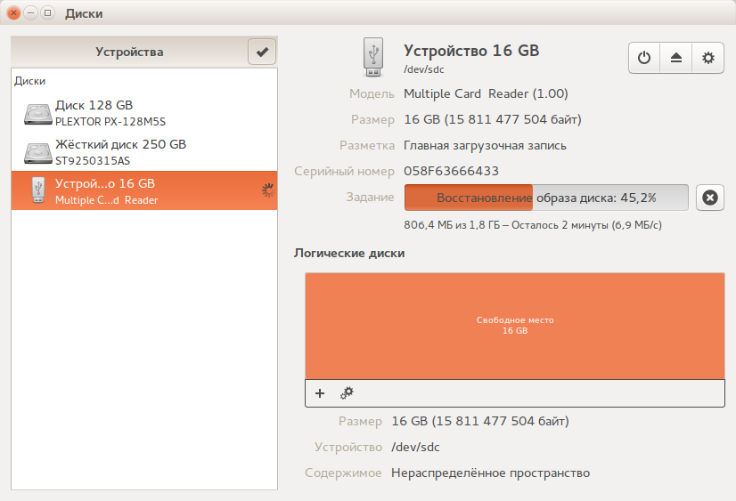Click the /dev/sdc device path under Устройство

[x=415, y=447]
